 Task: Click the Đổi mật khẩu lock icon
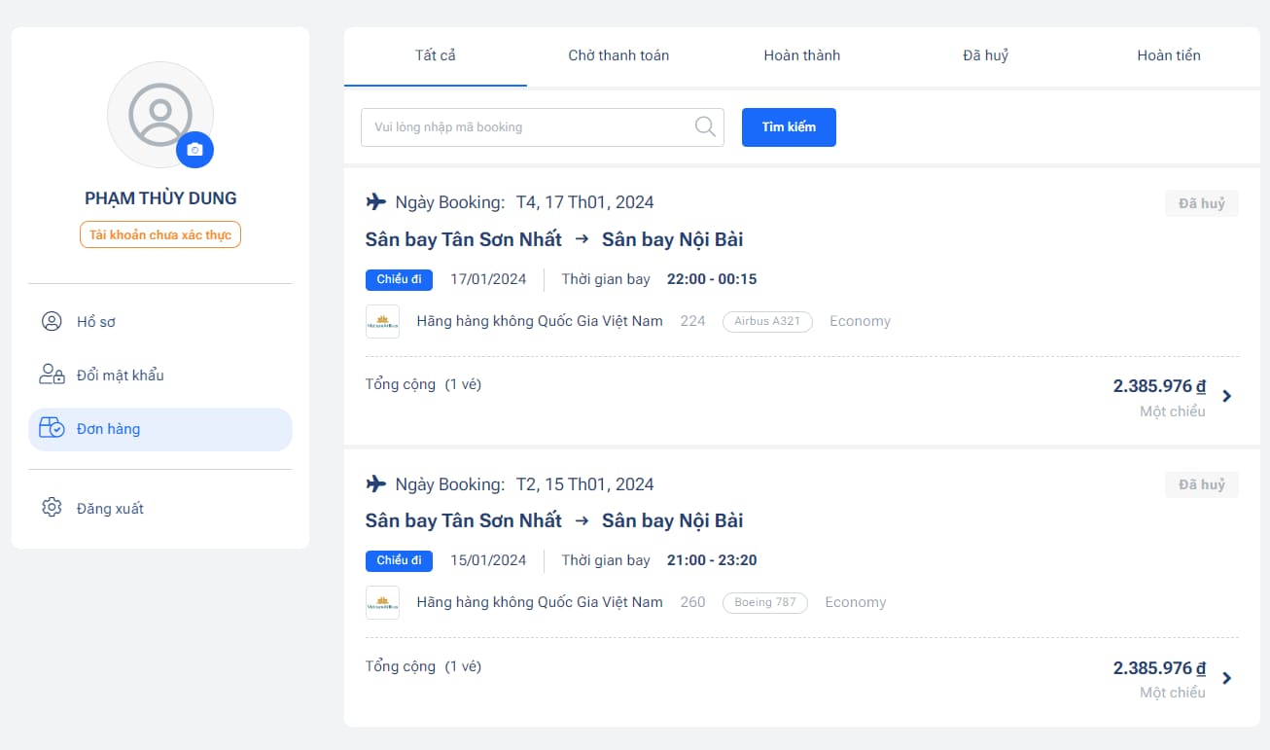[x=52, y=375]
